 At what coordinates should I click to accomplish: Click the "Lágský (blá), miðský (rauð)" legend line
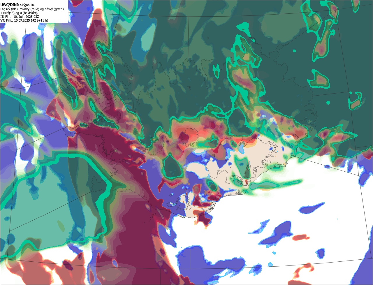(32, 9)
